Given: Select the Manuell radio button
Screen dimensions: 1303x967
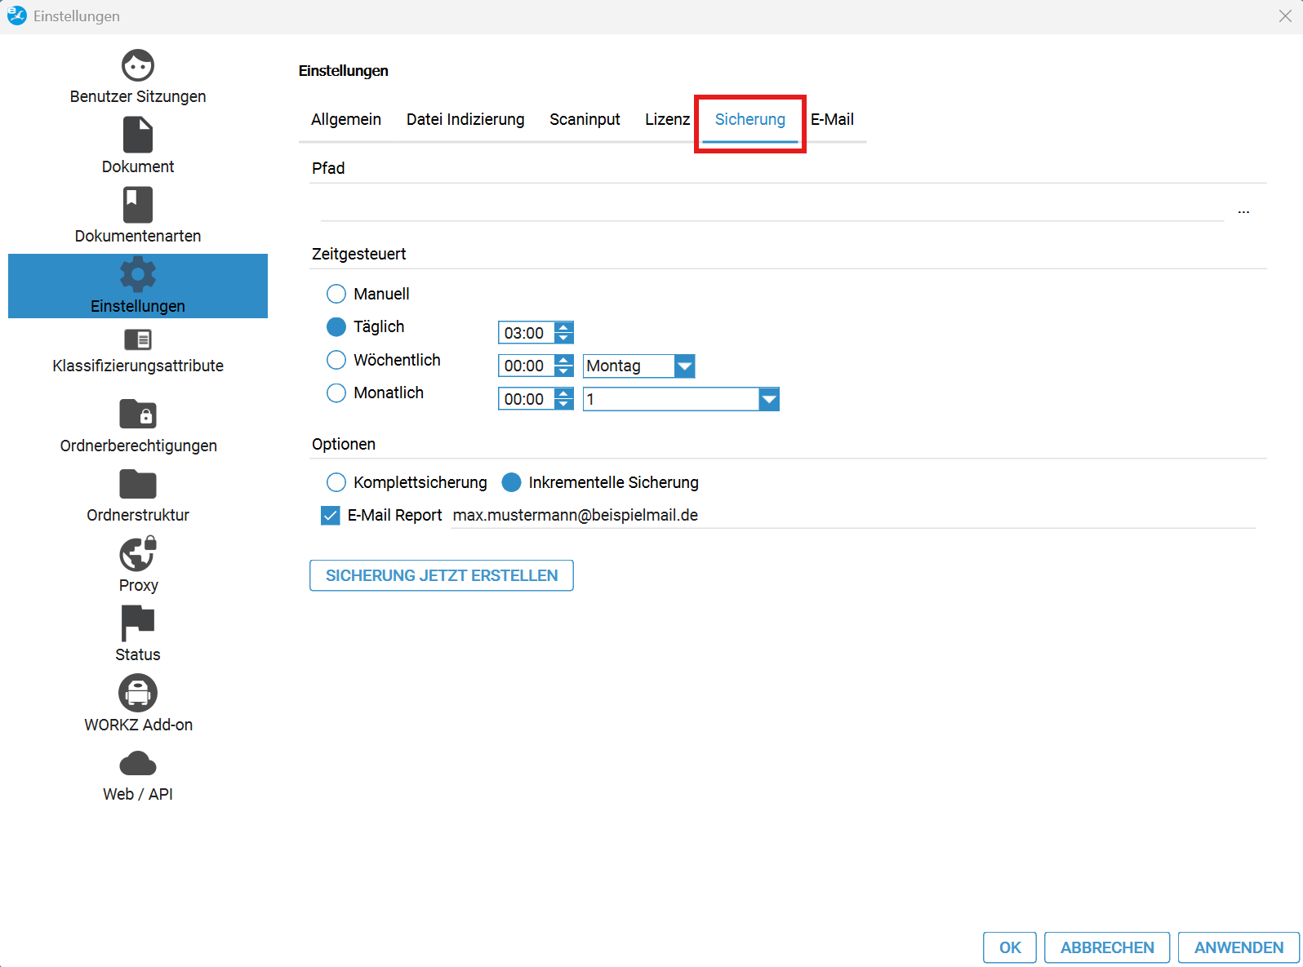Looking at the screenshot, I should pos(336,294).
